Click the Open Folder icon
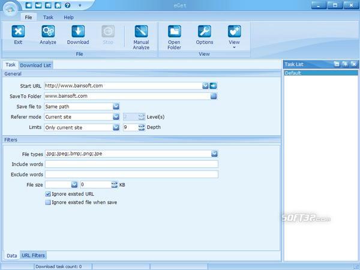 coord(174,31)
